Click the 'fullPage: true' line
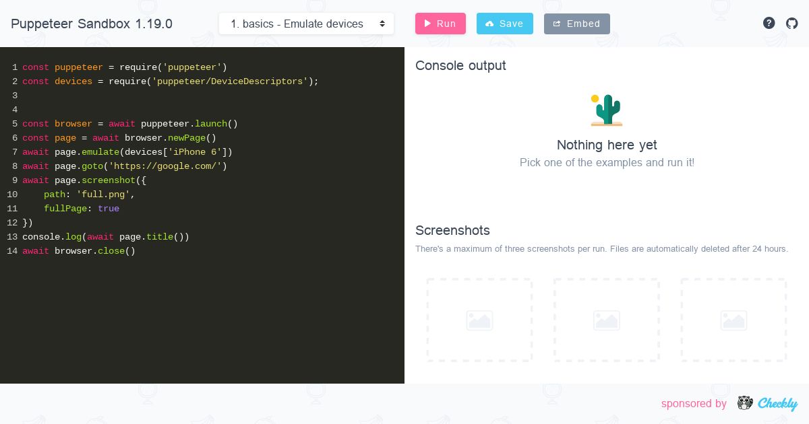The width and height of the screenshot is (809, 424). [82, 209]
